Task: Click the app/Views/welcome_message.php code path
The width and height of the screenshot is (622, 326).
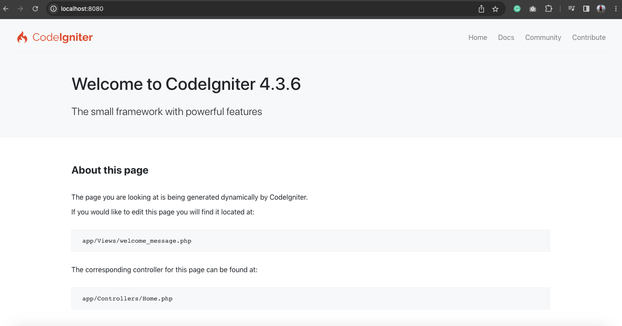Action: coord(137,241)
